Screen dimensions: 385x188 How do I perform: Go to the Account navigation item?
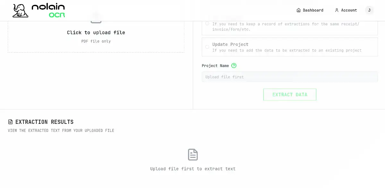[x=346, y=10]
